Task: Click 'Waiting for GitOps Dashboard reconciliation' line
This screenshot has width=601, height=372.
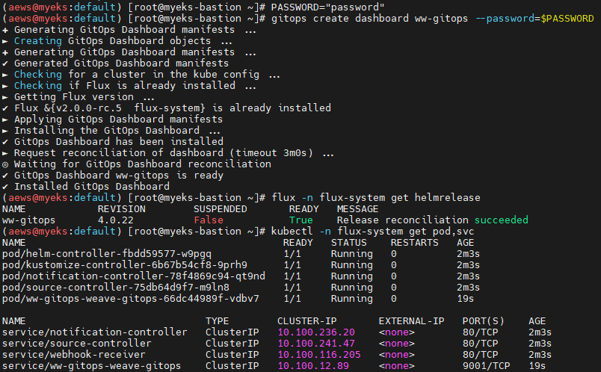Action: coord(143,164)
